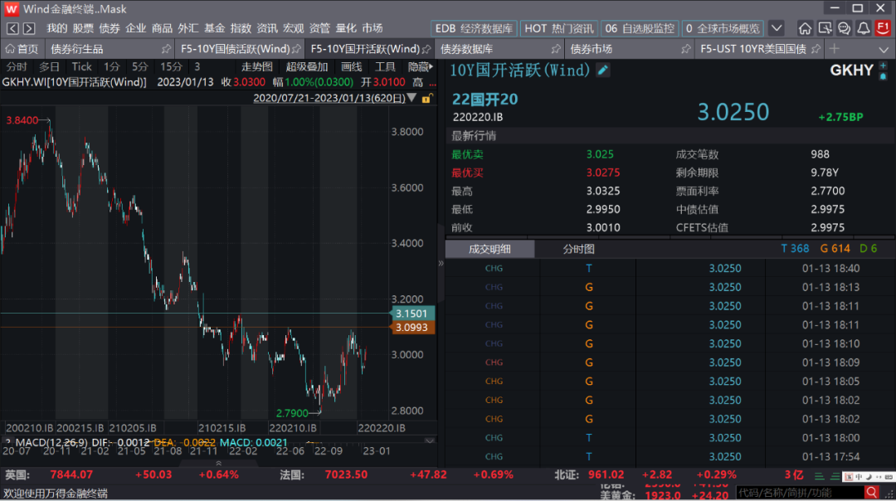Add GKHY to watchlist with plus icon
The image size is (896, 501).
click(884, 66)
